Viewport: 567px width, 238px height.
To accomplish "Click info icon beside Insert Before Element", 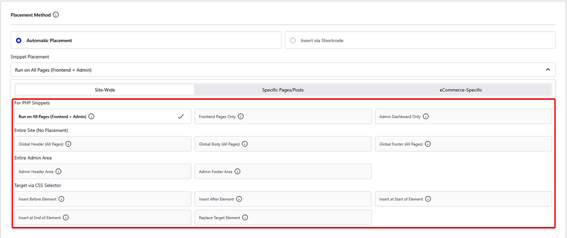I will click(x=61, y=199).
